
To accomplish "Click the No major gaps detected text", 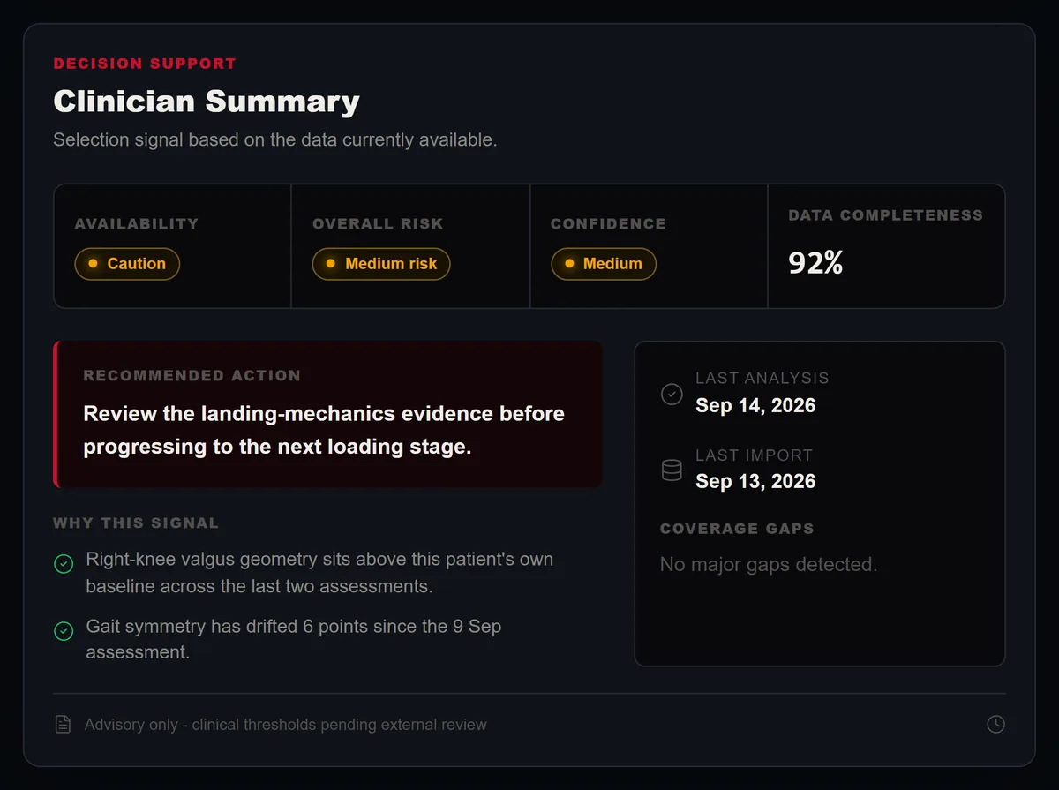I will [769, 564].
